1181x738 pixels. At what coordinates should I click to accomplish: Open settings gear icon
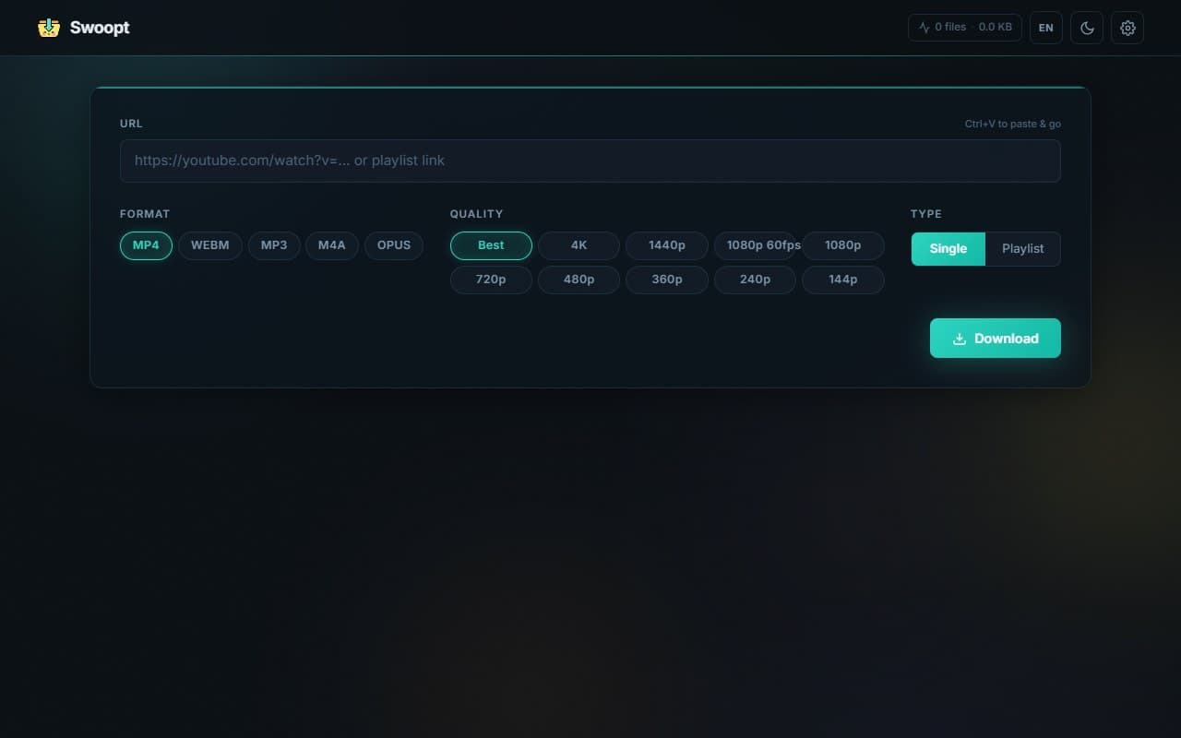1127,28
